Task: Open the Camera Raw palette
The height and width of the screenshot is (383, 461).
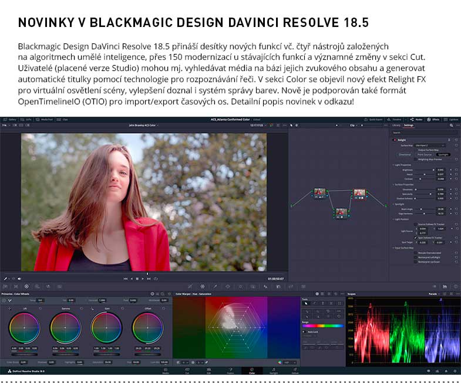Action: pyautogui.click(x=6, y=286)
